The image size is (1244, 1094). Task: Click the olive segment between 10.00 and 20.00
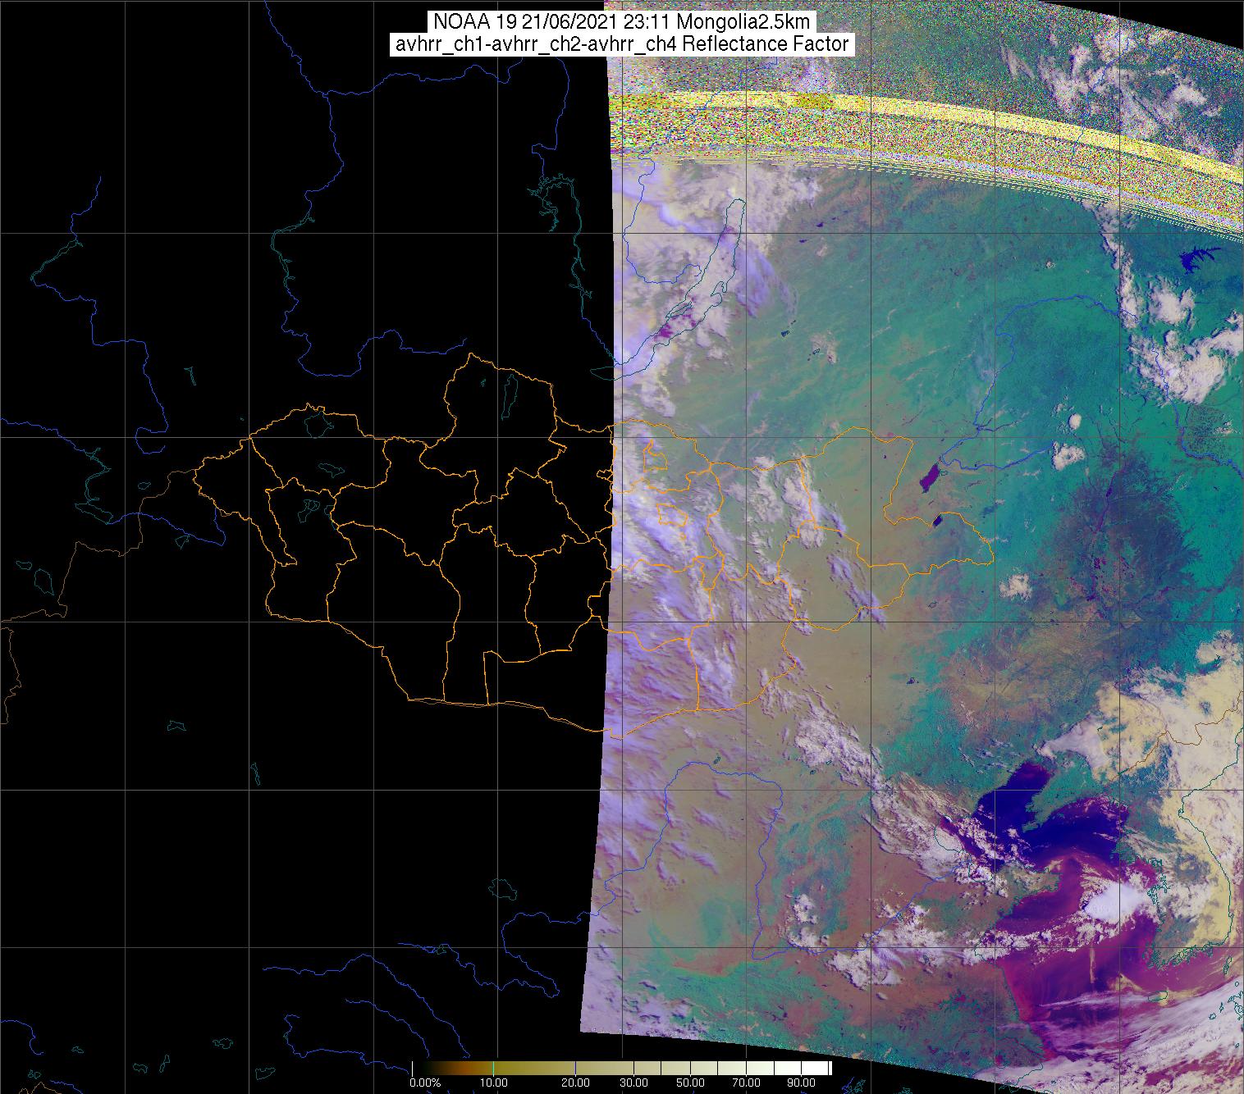pyautogui.click(x=533, y=1069)
